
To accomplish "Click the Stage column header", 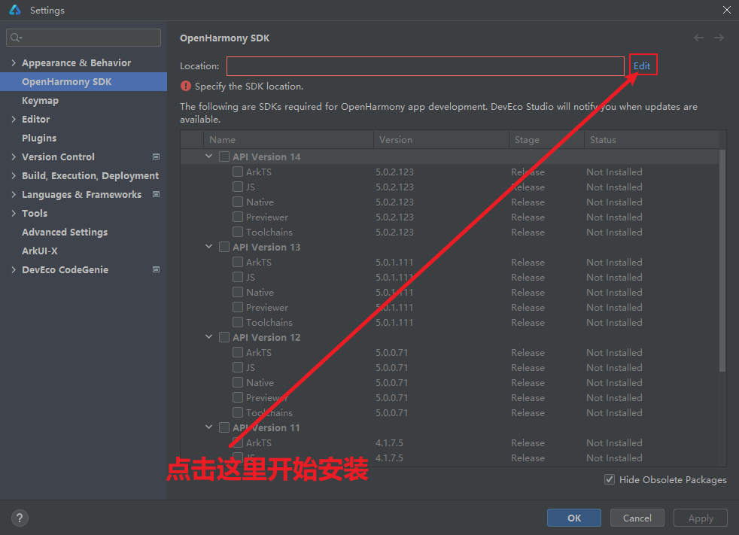I will tap(546, 139).
